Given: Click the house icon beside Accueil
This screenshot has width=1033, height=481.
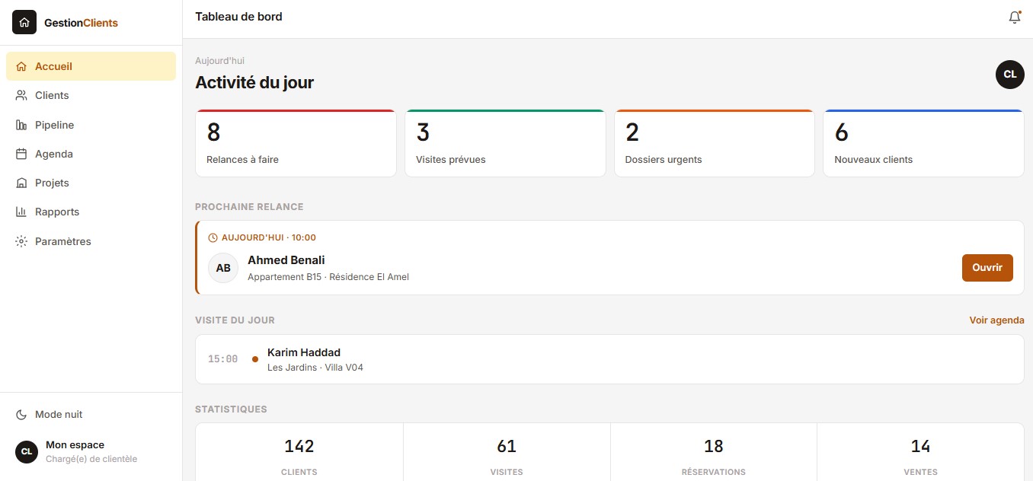Looking at the screenshot, I should [21, 66].
